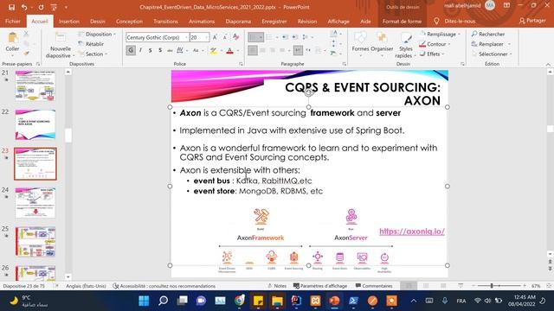Decrease the font size with smaller A icon
554x311 pixels.
point(225,37)
